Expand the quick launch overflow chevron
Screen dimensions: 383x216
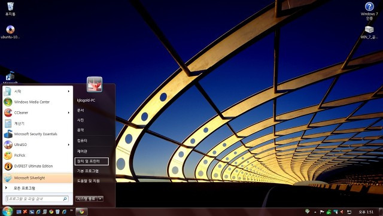click(x=71, y=211)
